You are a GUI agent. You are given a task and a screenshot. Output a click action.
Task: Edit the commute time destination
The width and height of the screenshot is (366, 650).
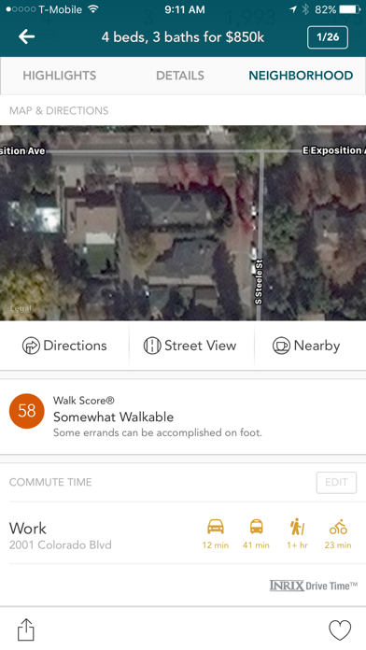pyautogui.click(x=336, y=482)
